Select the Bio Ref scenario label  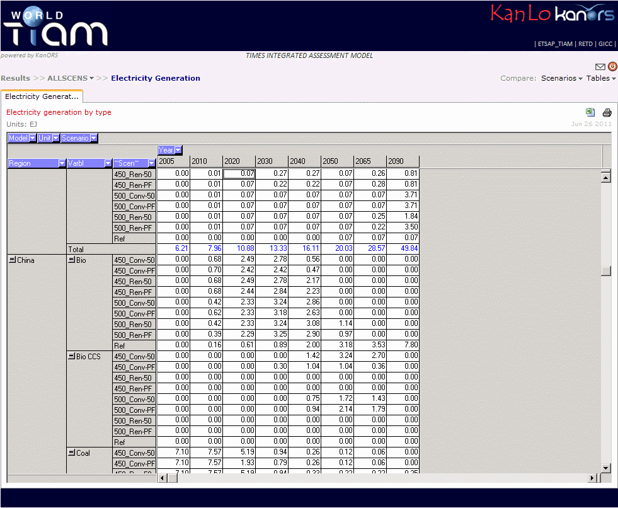pyautogui.click(x=134, y=346)
